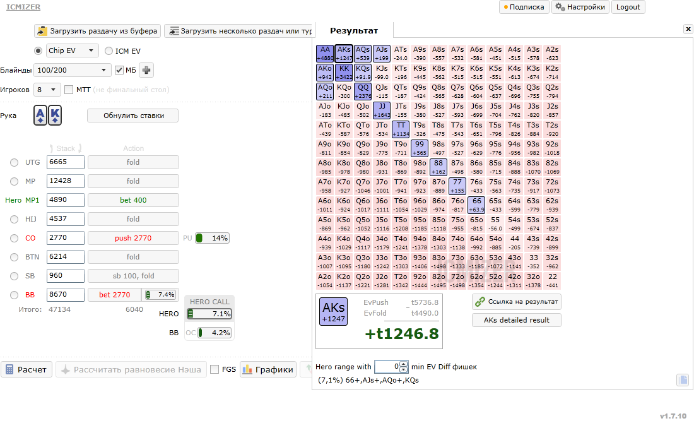Select the BB position radio button
The image size is (694, 428).
[14, 295]
